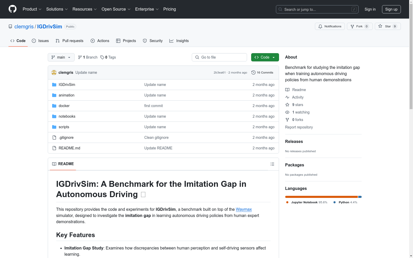View the 16 Commits history link
The width and height of the screenshot is (413, 258).
pyautogui.click(x=262, y=72)
